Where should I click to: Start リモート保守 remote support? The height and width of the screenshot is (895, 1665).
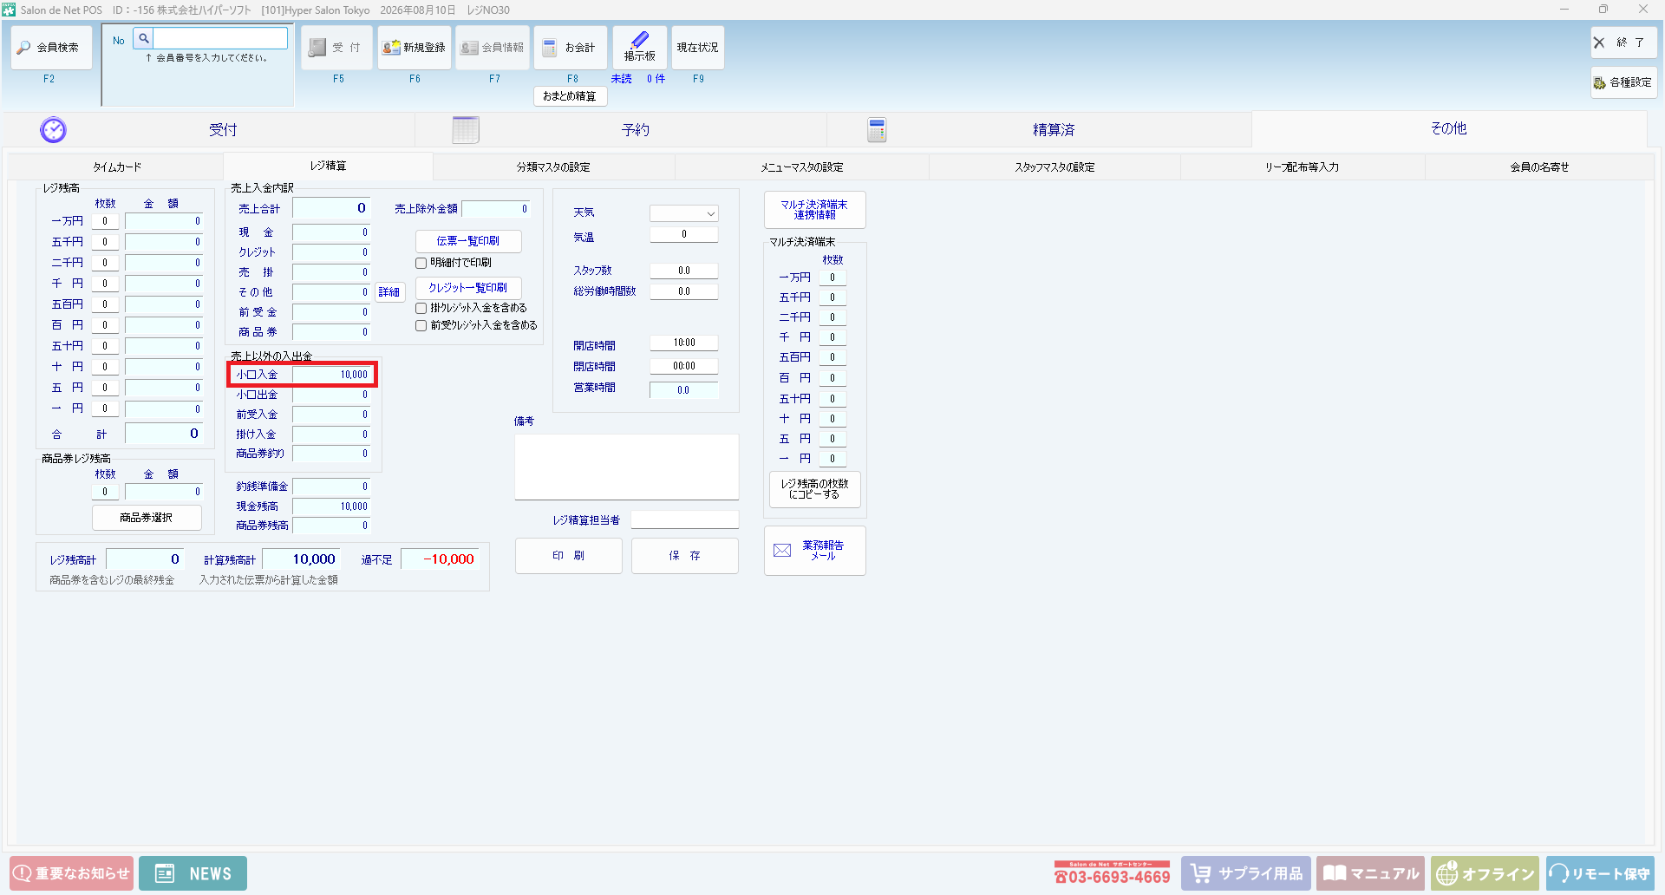pos(1600,873)
